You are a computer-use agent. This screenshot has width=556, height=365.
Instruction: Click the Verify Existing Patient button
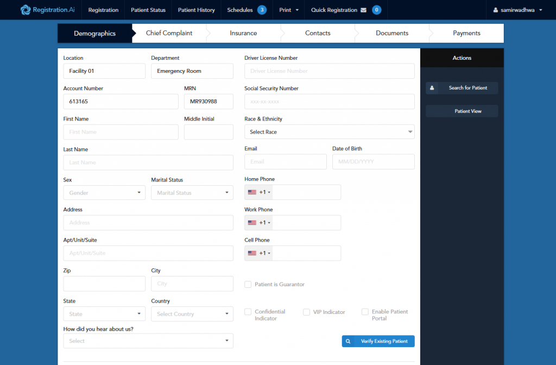pyautogui.click(x=378, y=341)
